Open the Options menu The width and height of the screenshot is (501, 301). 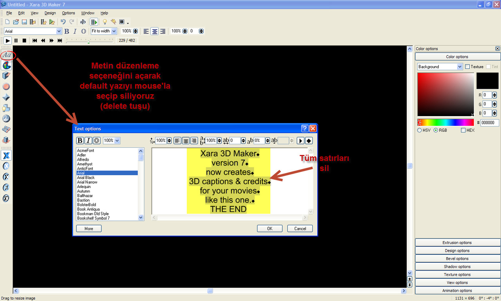pyautogui.click(x=68, y=13)
